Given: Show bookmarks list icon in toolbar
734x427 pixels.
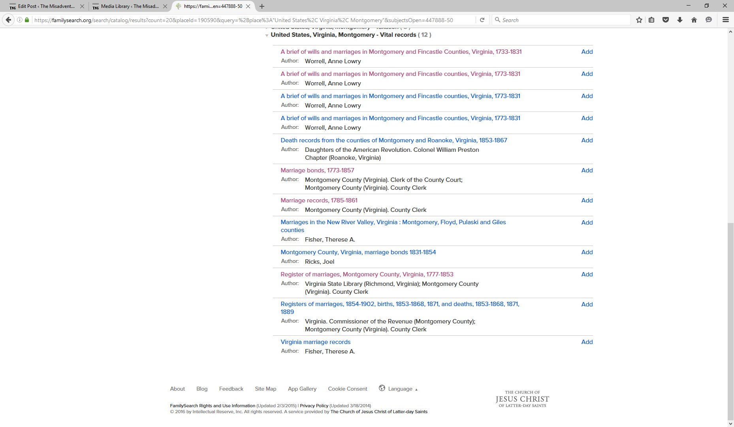Looking at the screenshot, I should pyautogui.click(x=651, y=20).
